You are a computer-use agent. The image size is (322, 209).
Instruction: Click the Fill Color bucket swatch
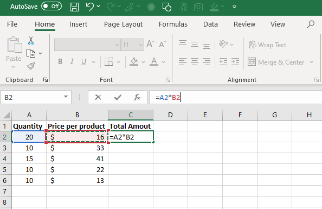point(134,62)
